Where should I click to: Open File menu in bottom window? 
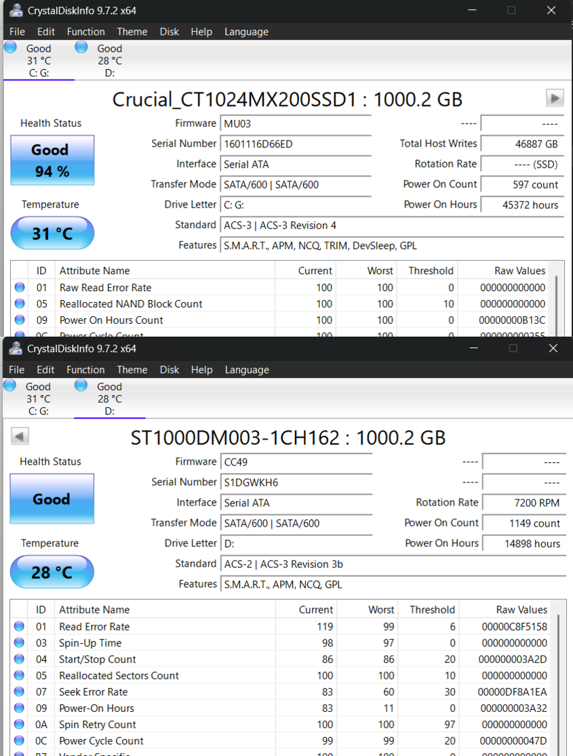(16, 370)
